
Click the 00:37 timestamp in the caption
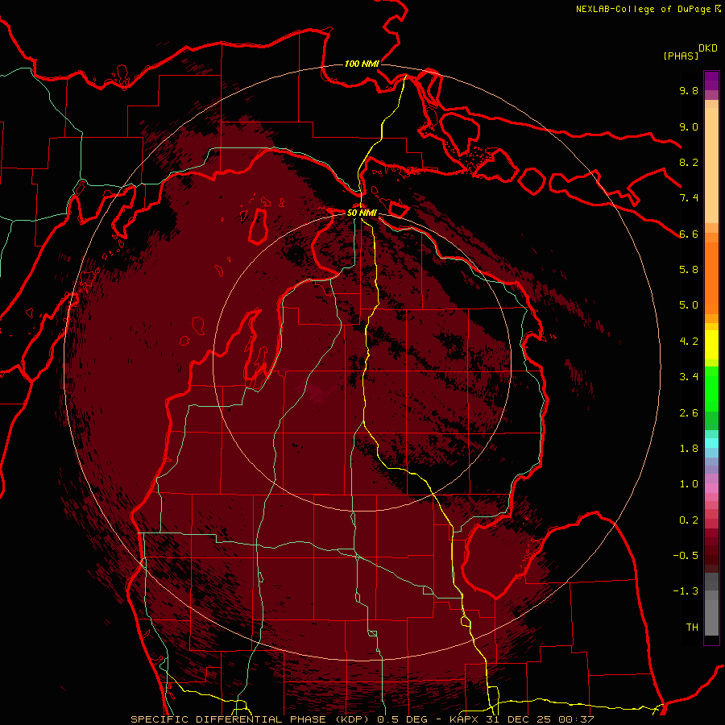click(x=578, y=719)
